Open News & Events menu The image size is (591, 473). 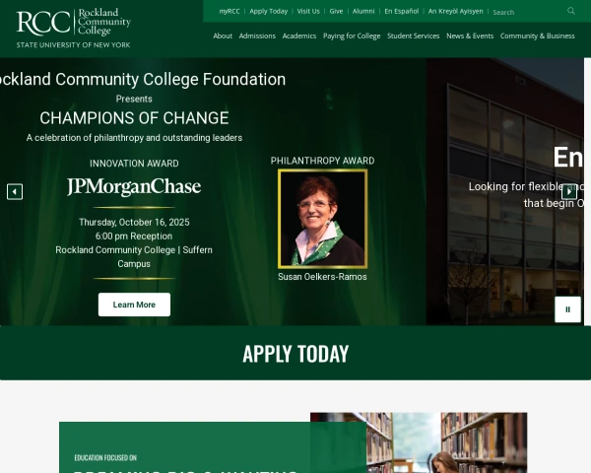coord(470,35)
